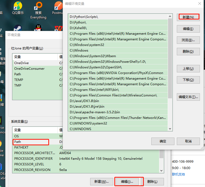Select the C:\WINDOWS uppercase entry
Screen dimensions: 205x187
(118, 129)
